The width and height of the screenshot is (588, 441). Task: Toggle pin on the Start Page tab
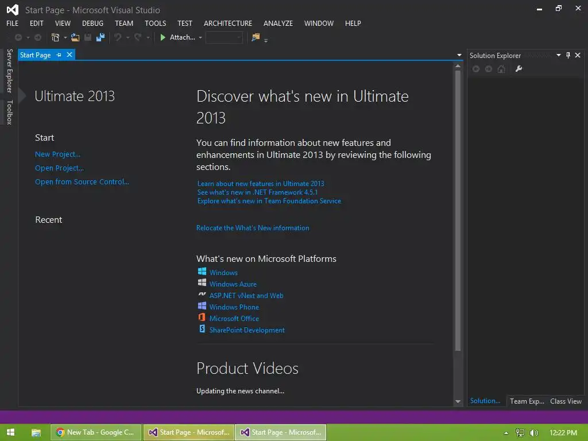pos(59,55)
